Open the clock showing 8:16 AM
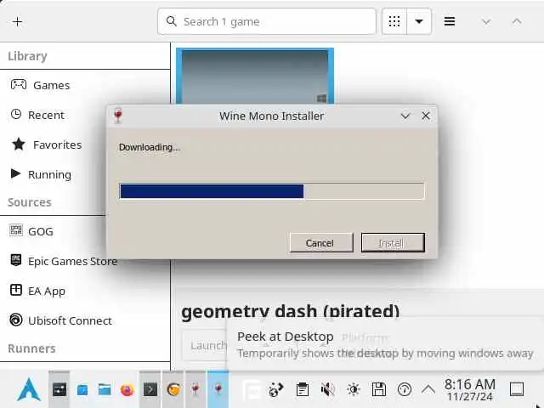 pyautogui.click(x=470, y=389)
